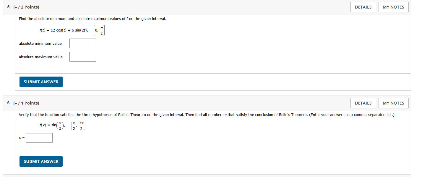Focus the absolute maximum value input box

(83, 57)
